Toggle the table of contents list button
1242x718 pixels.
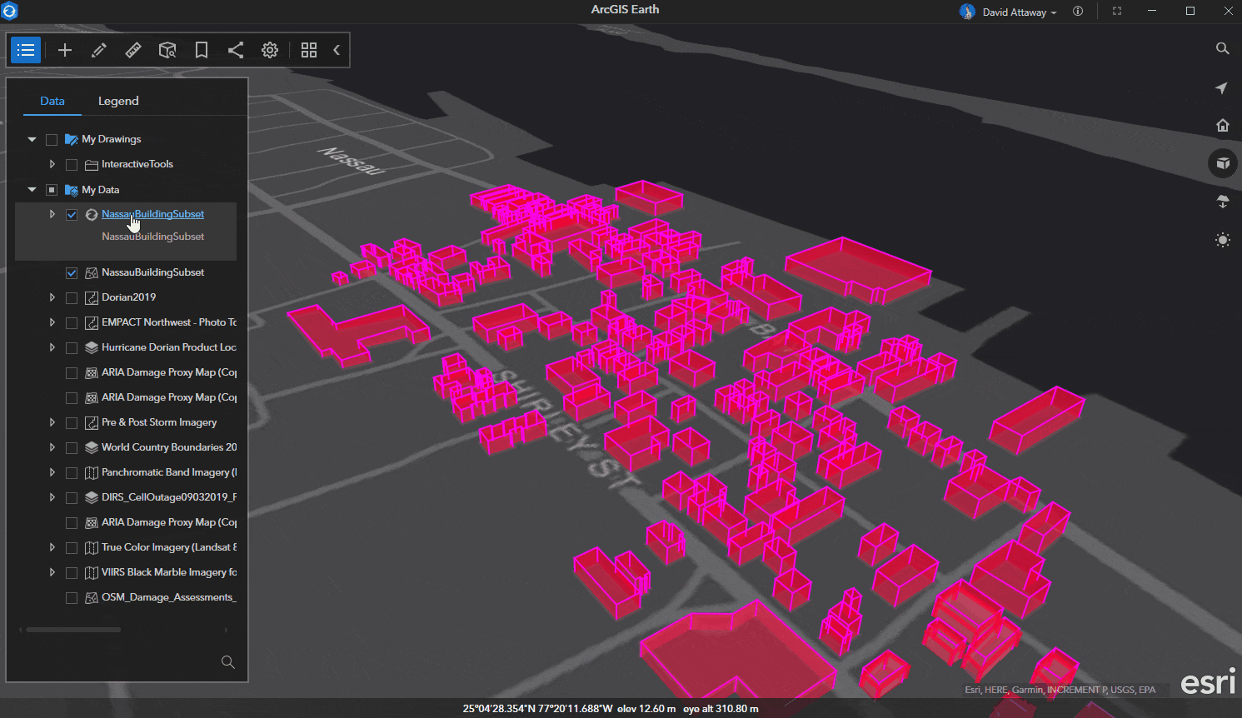pyautogui.click(x=26, y=50)
